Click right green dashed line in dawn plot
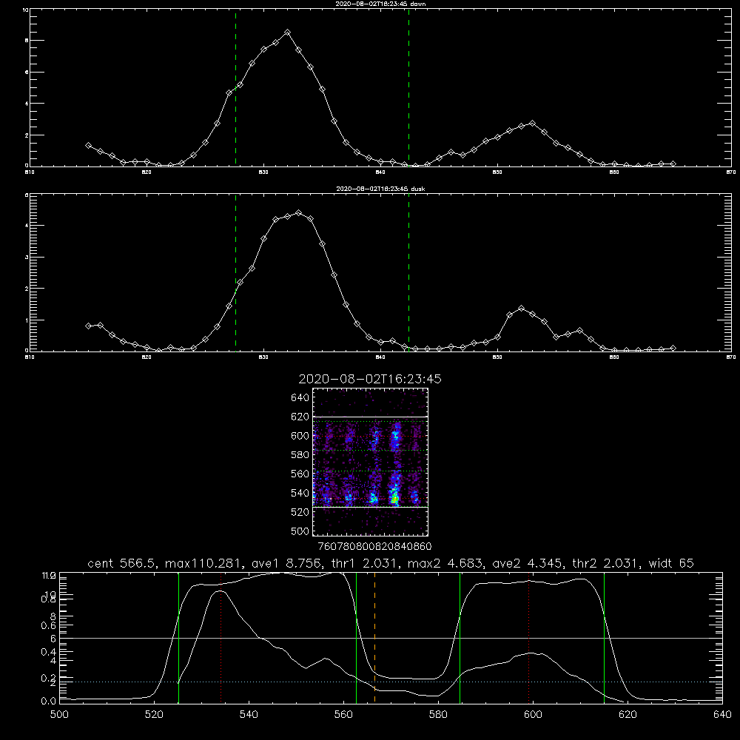 coord(408,87)
